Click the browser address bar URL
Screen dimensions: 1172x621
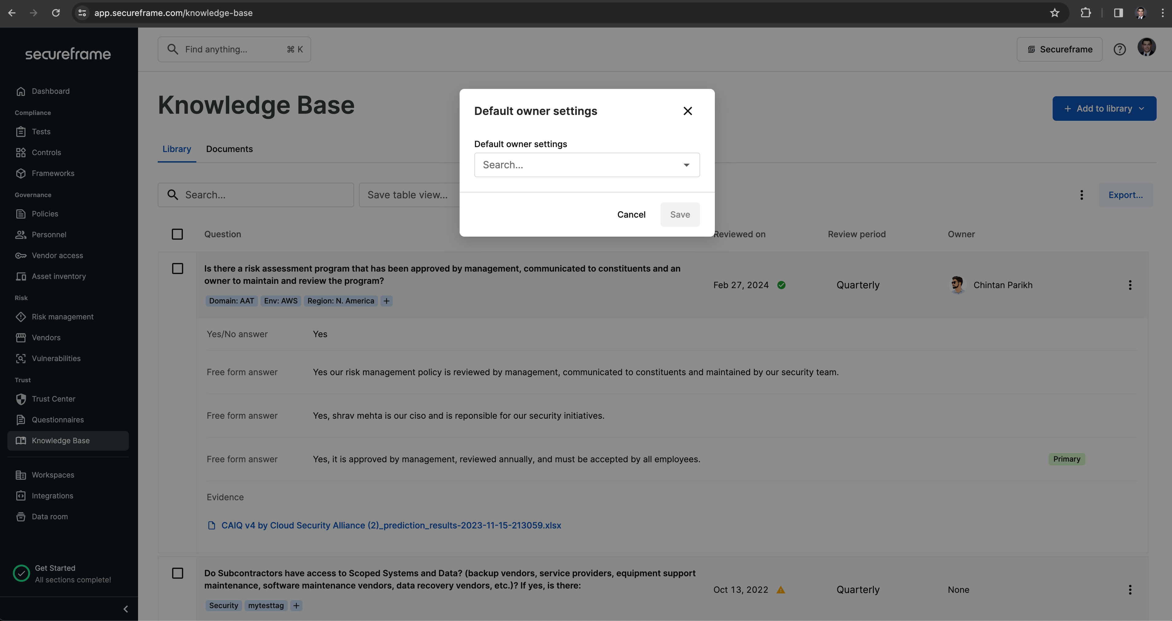[173, 13]
